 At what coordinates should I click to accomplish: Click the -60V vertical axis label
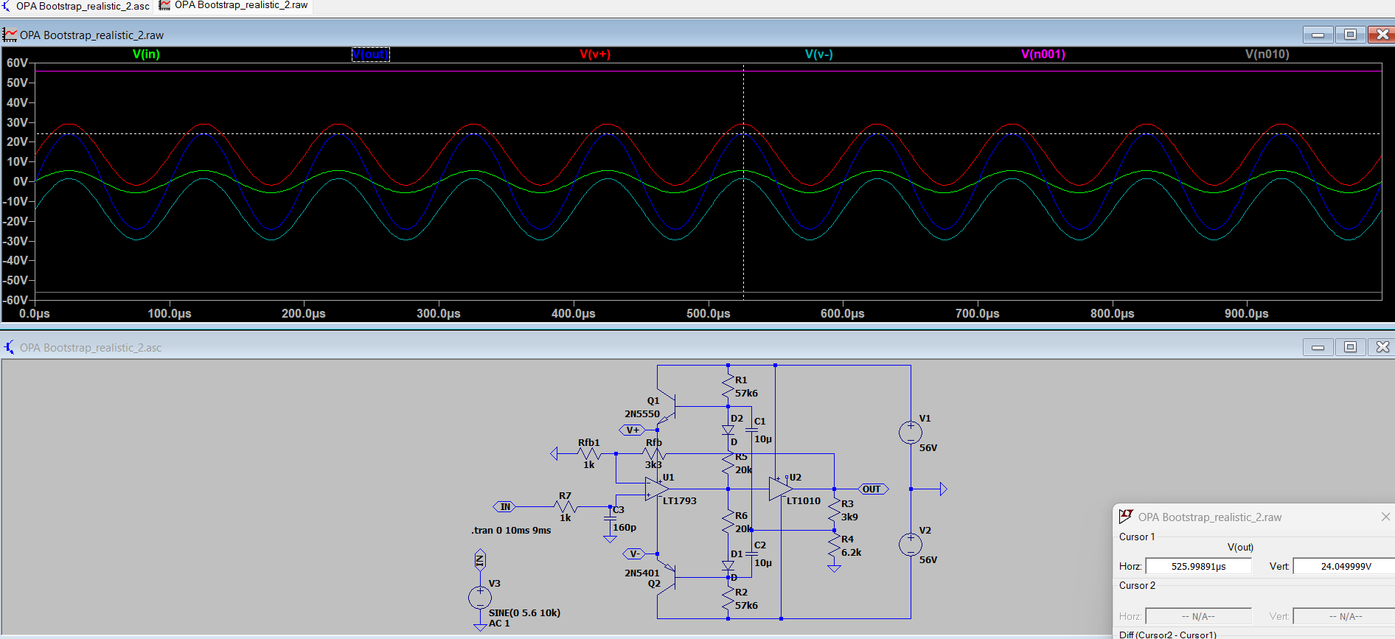pyautogui.click(x=15, y=300)
